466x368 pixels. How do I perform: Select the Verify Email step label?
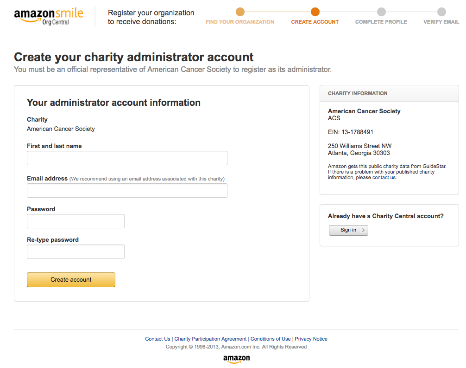[x=441, y=22]
